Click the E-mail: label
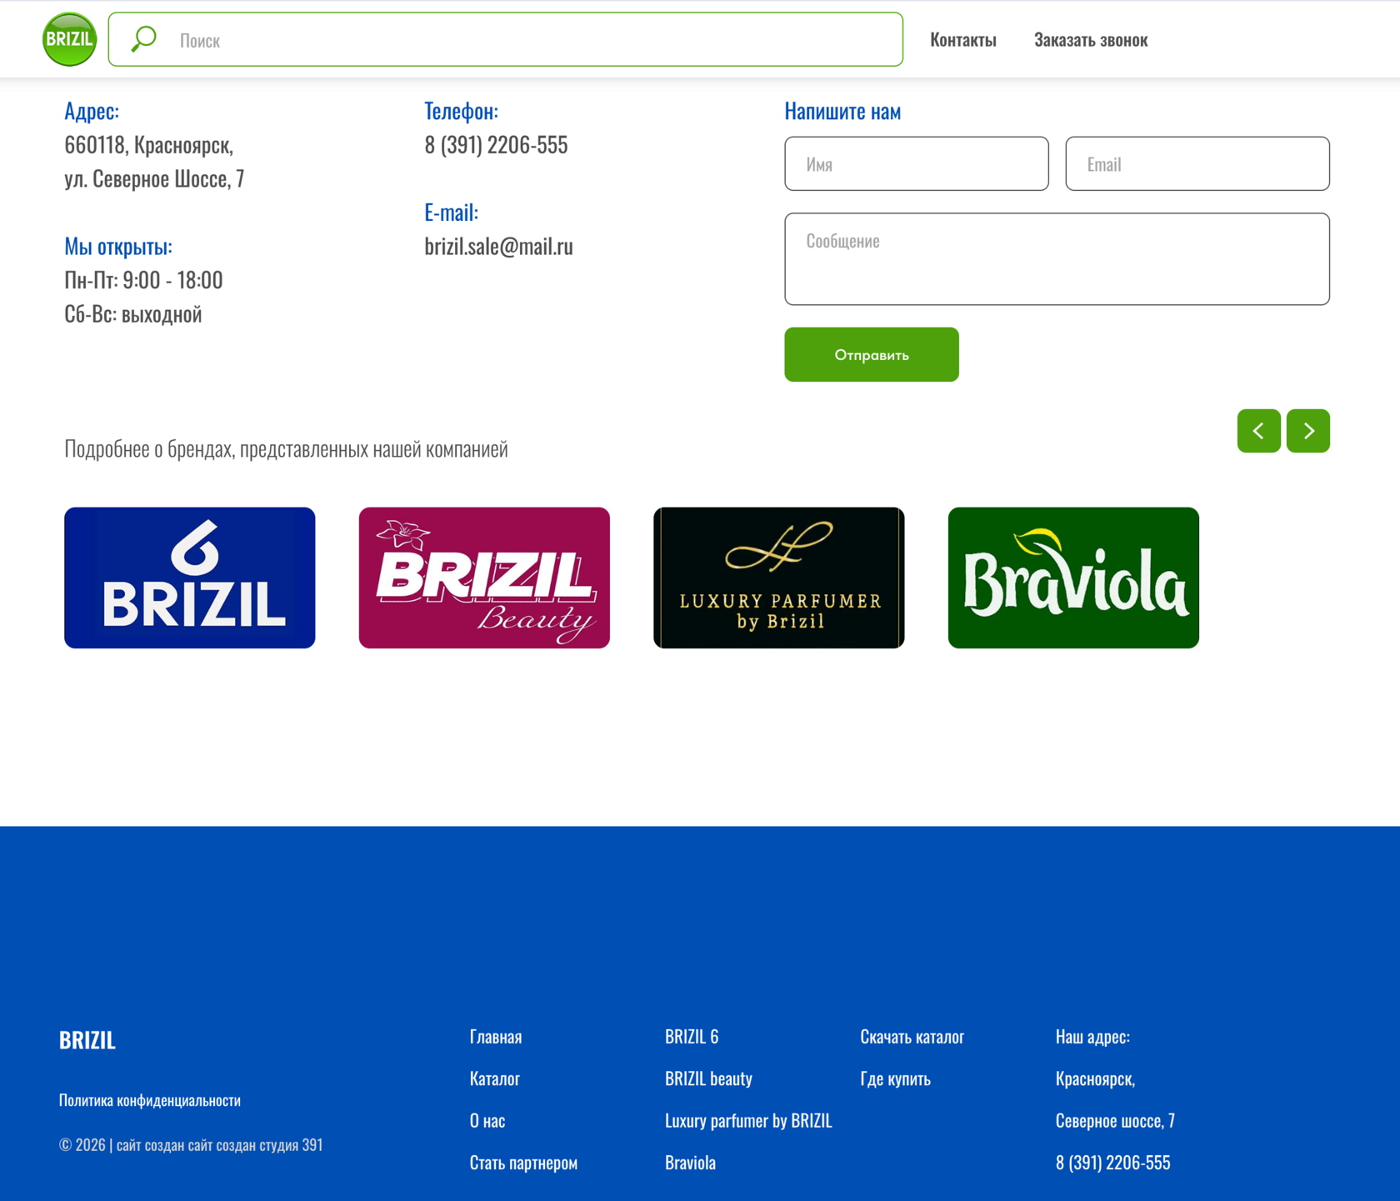 coord(452,213)
